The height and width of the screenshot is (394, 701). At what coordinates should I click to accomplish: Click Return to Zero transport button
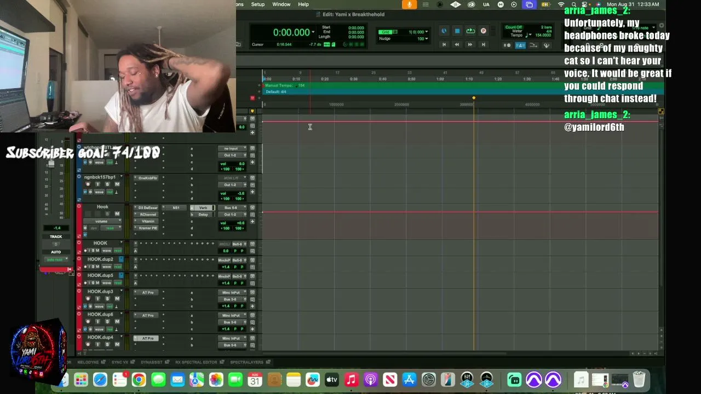pyautogui.click(x=444, y=45)
